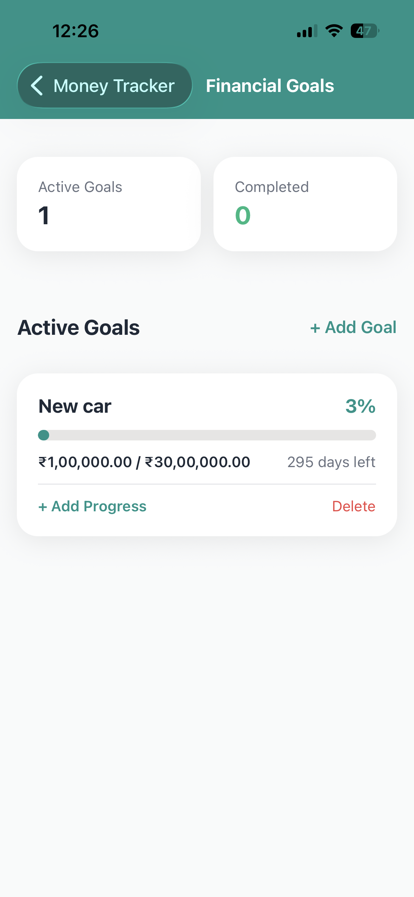Select the Active Goals summary card label

(80, 187)
